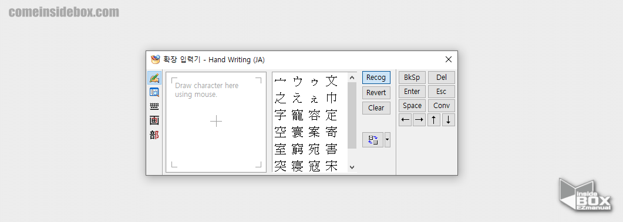Screen dimensions: 623x222
Task: Select candidate character 寇
Action: pos(314,166)
